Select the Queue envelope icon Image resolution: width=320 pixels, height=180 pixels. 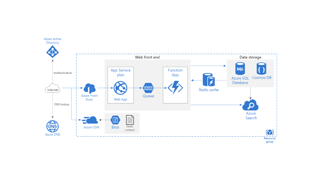coord(148,88)
